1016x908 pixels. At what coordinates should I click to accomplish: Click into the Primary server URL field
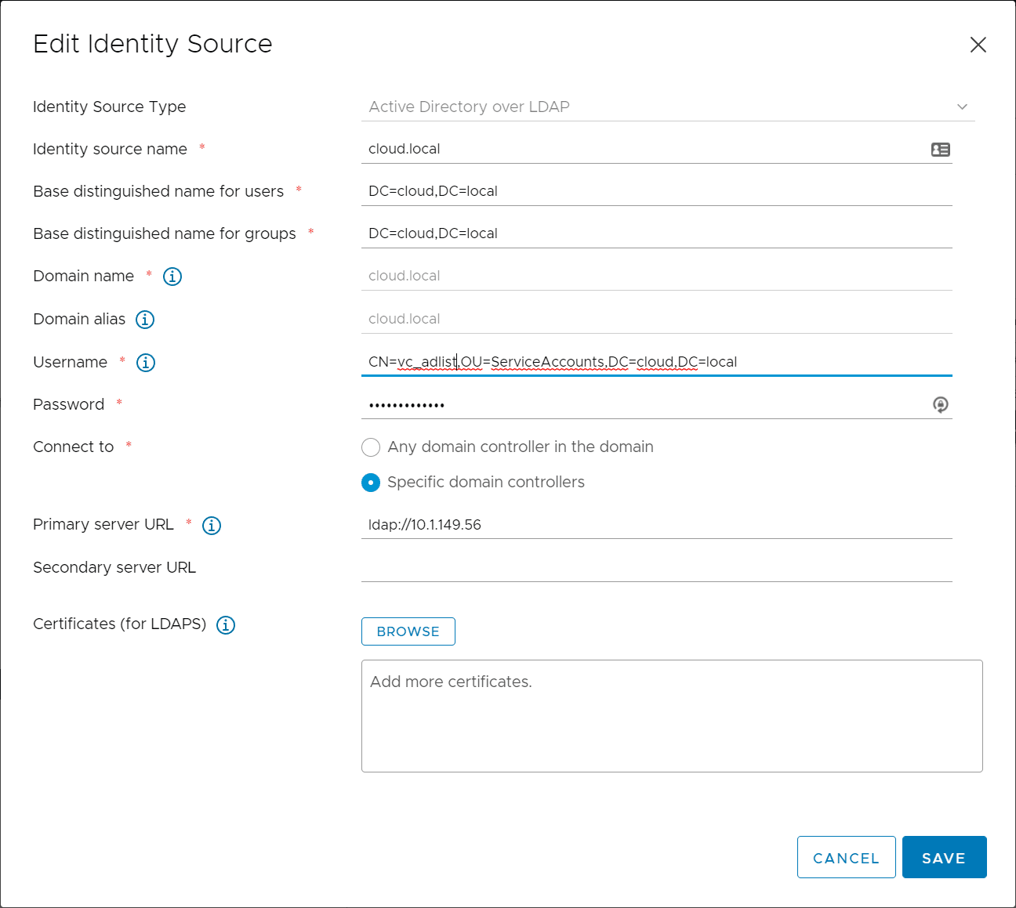pyautogui.click(x=656, y=525)
